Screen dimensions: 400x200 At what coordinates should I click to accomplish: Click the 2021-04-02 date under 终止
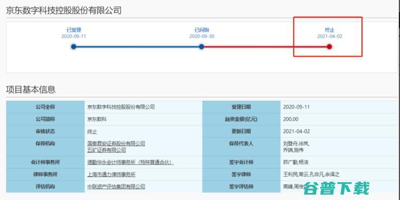[x=330, y=36]
